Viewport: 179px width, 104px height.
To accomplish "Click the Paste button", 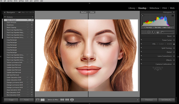I will (26, 100).
